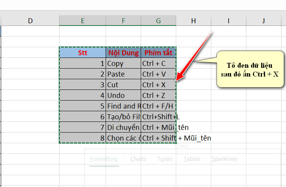Select the cell with number 3
The width and height of the screenshot is (286, 187).
(x=83, y=85)
